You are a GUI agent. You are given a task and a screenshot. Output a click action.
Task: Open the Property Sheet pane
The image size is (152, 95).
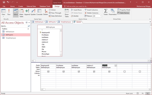point(124,10)
